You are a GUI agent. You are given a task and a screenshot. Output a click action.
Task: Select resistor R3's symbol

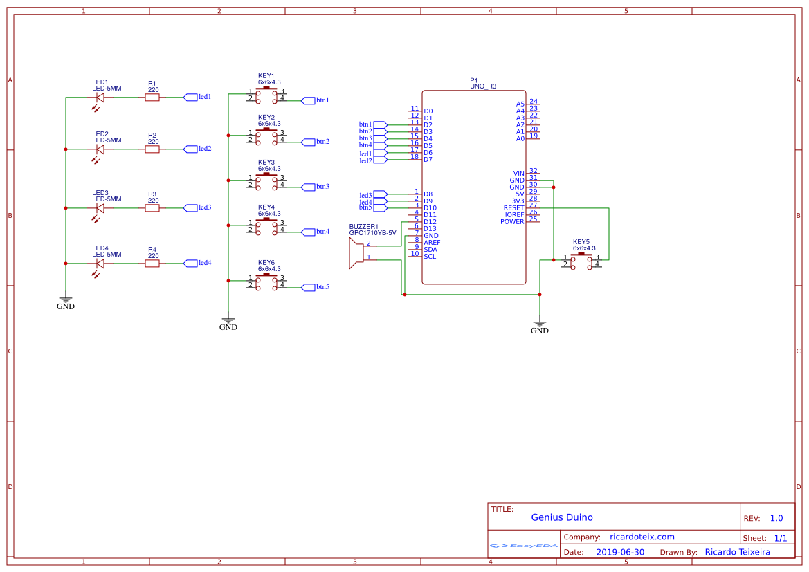click(x=152, y=207)
